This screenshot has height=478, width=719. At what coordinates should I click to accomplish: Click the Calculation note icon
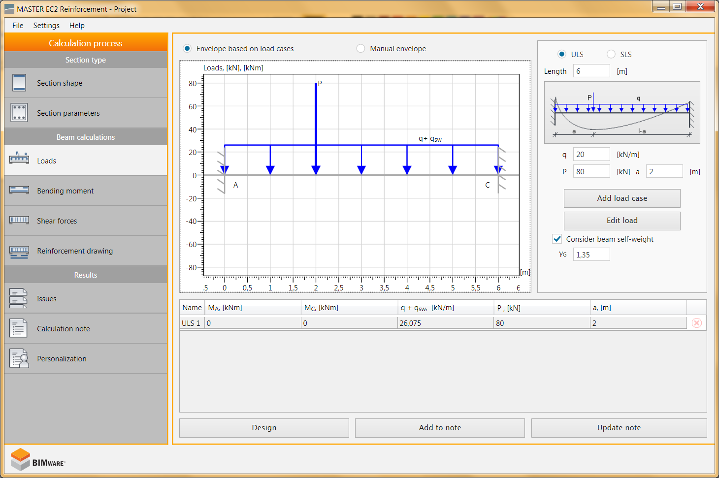tap(19, 328)
